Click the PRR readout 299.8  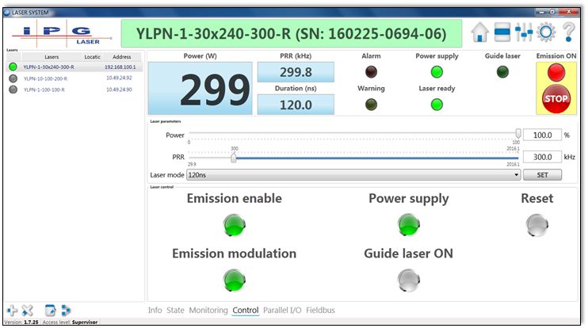296,72
